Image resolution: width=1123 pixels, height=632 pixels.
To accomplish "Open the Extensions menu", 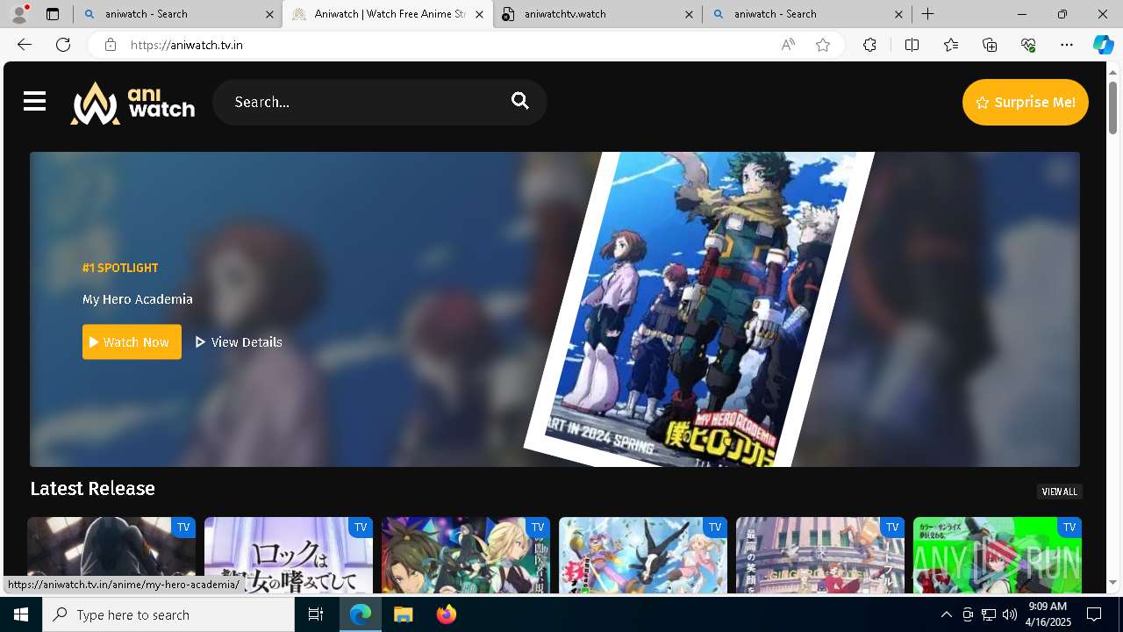I will pyautogui.click(x=869, y=45).
